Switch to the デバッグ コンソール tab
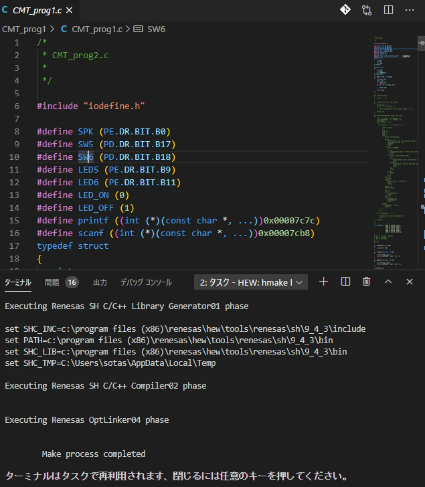This screenshot has width=425, height=487. pyautogui.click(x=146, y=282)
